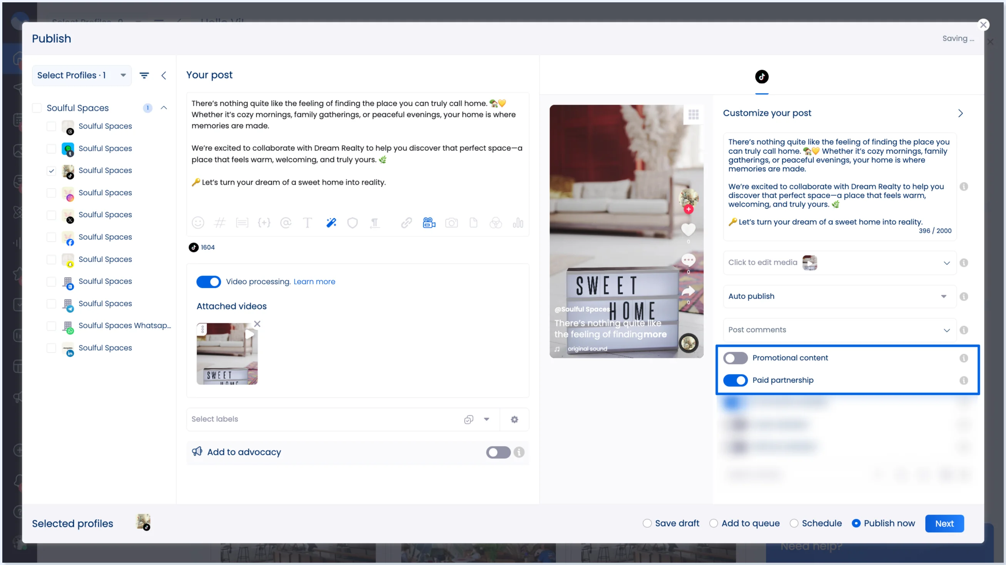Open the Select labels dropdown arrow

point(486,419)
